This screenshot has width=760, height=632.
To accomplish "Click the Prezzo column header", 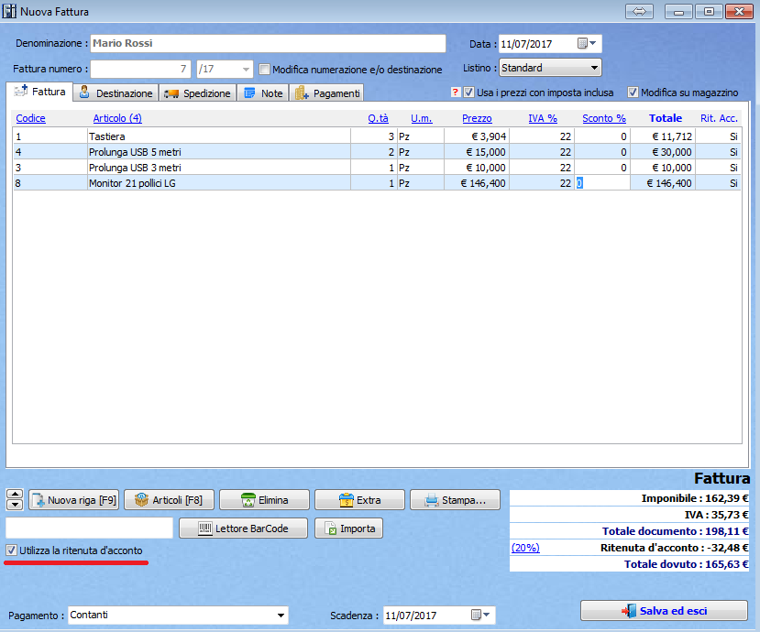I will [477, 118].
